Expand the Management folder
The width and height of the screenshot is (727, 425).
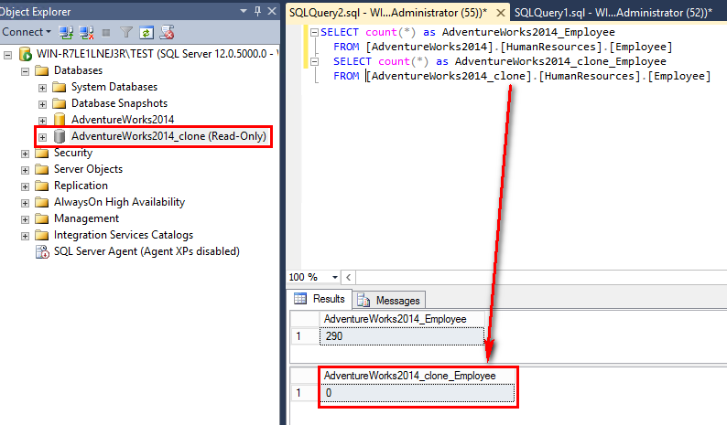coord(25,219)
